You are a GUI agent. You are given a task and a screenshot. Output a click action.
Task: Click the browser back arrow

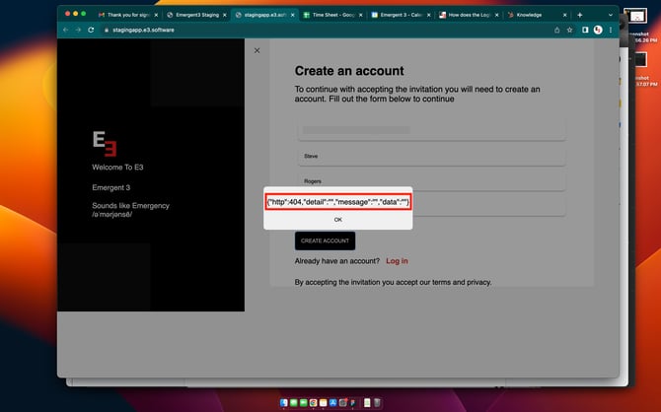click(x=65, y=31)
